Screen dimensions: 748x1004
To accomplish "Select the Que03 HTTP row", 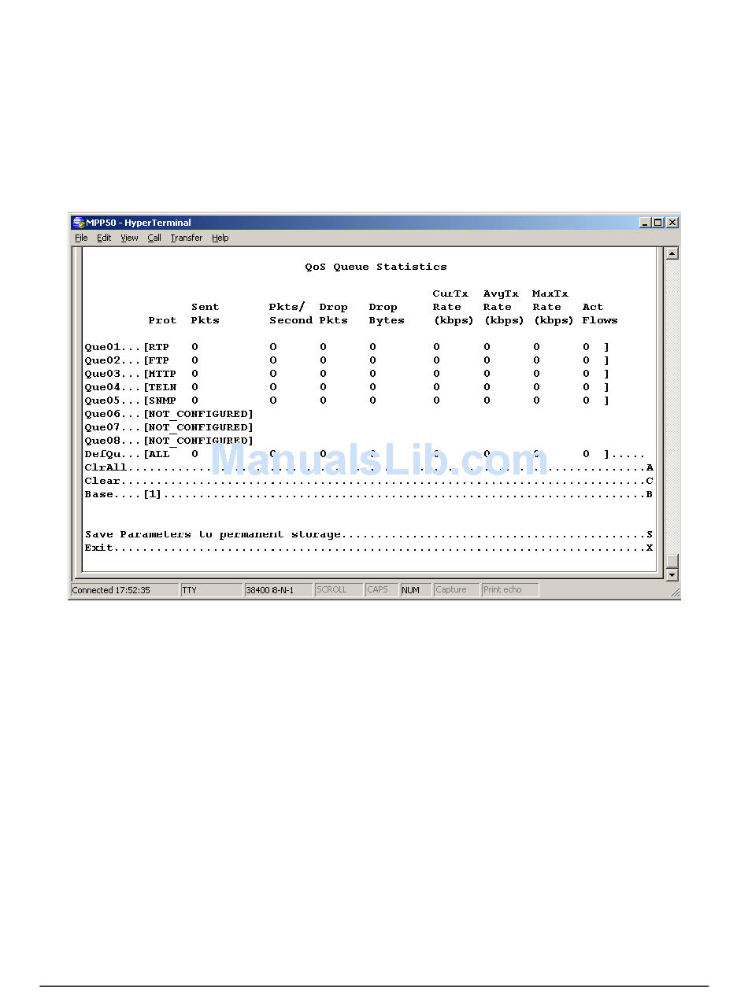I will point(347,374).
